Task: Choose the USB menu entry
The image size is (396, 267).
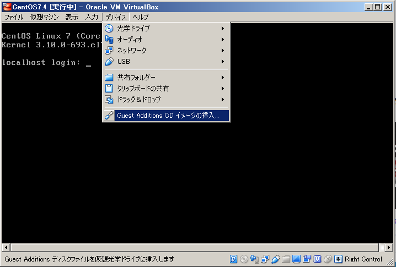Action: pos(167,61)
